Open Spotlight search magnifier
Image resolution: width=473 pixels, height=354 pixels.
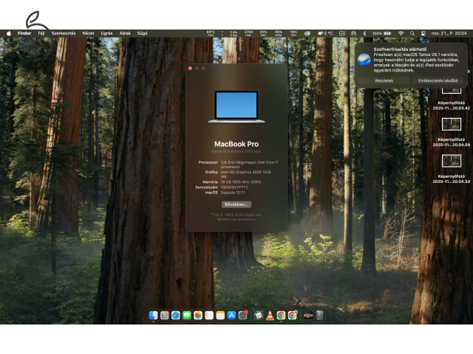point(412,33)
